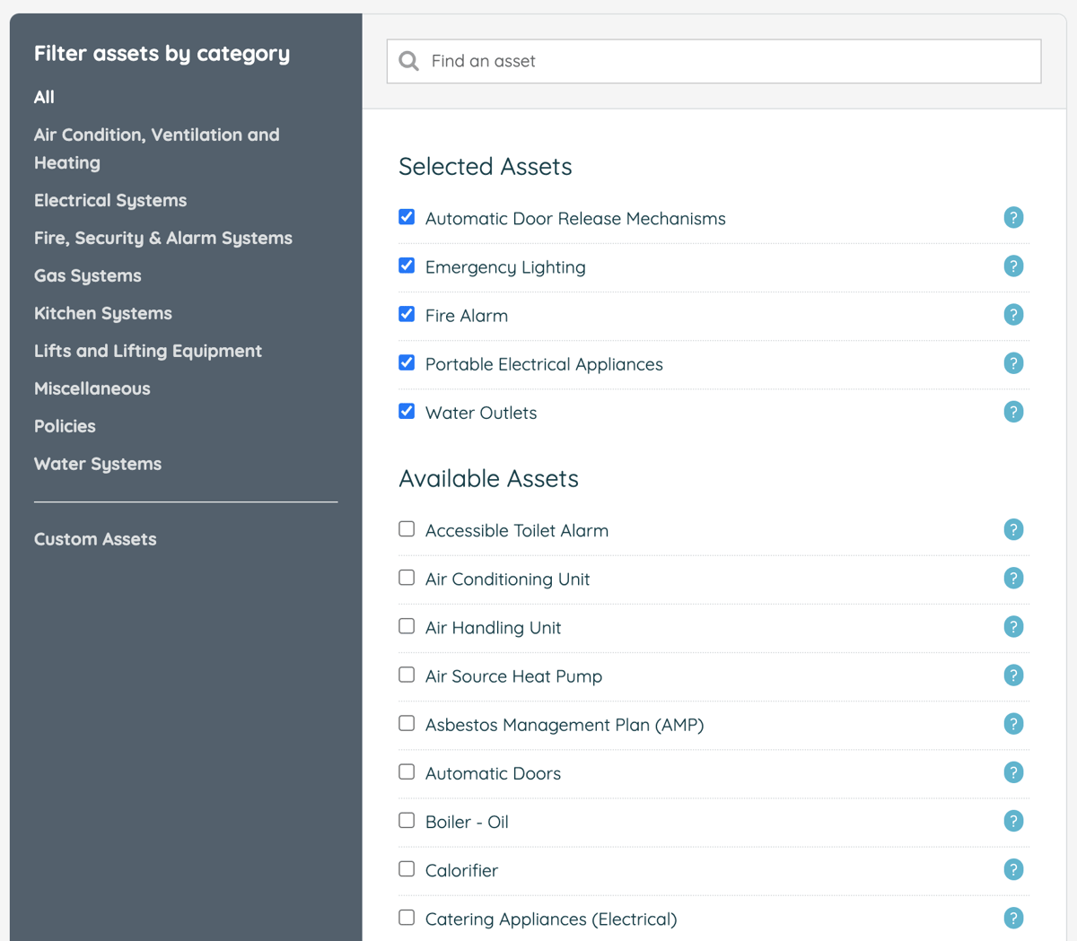Check the Automatic Doors asset
The width and height of the screenshot is (1077, 941).
(407, 771)
